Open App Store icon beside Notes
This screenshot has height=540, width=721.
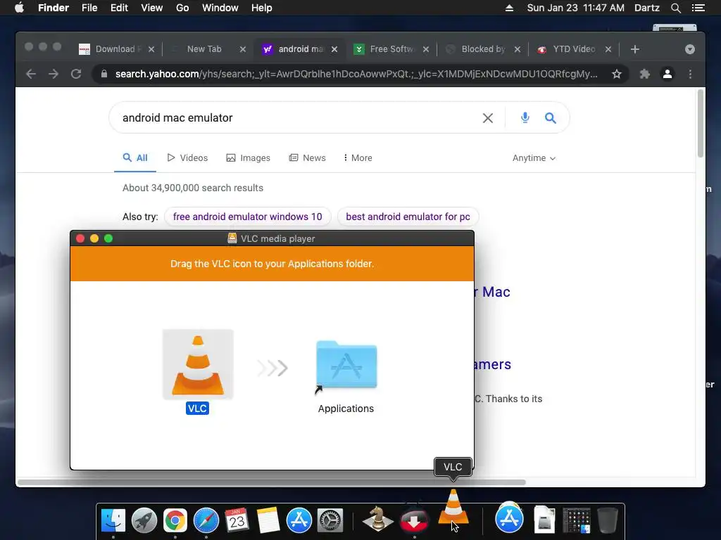(299, 521)
